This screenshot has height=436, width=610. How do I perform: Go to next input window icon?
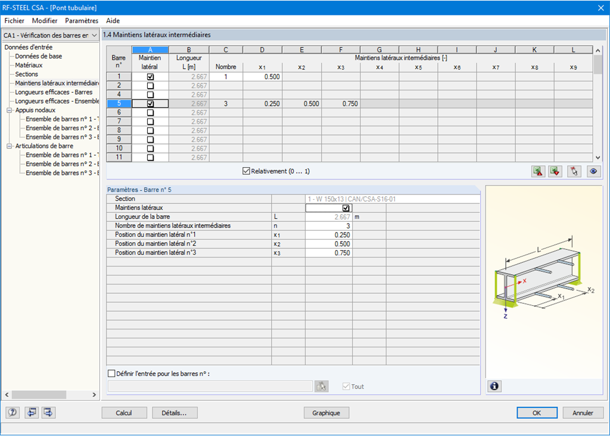[49, 412]
